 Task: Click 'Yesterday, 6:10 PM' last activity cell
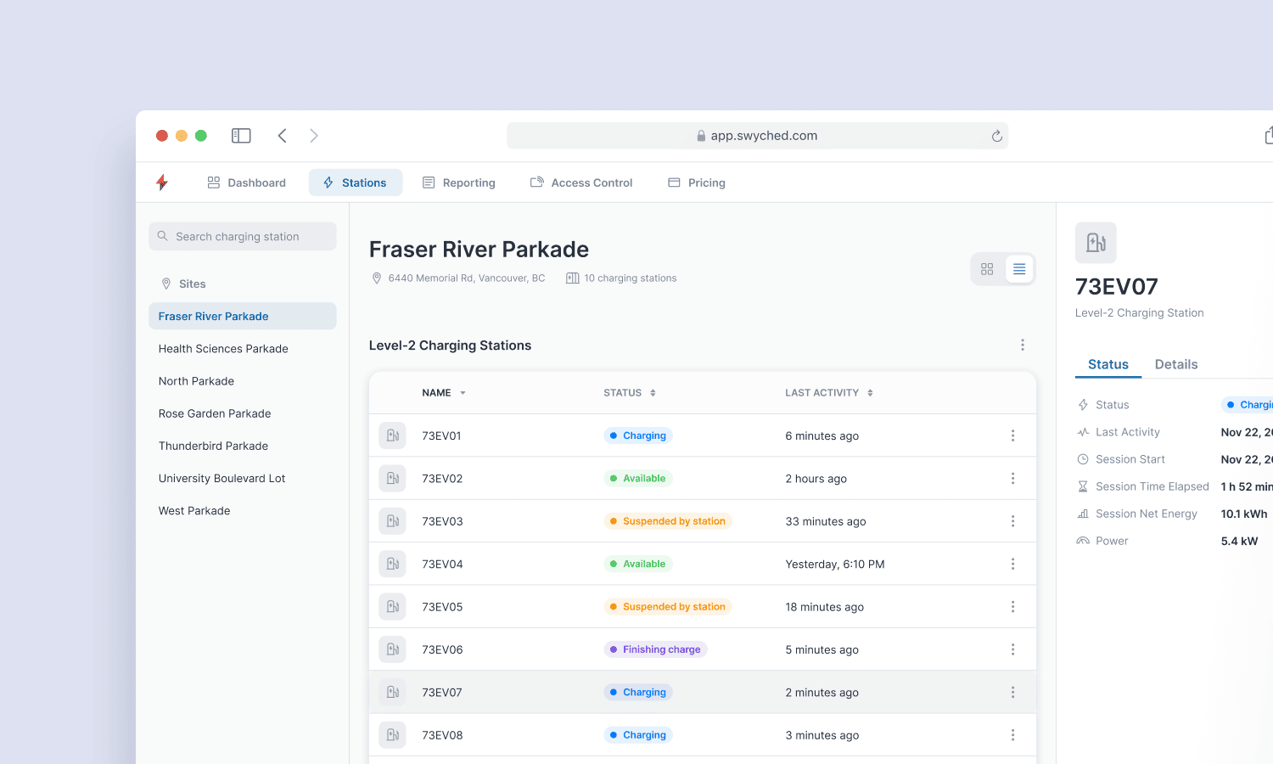tap(835, 565)
